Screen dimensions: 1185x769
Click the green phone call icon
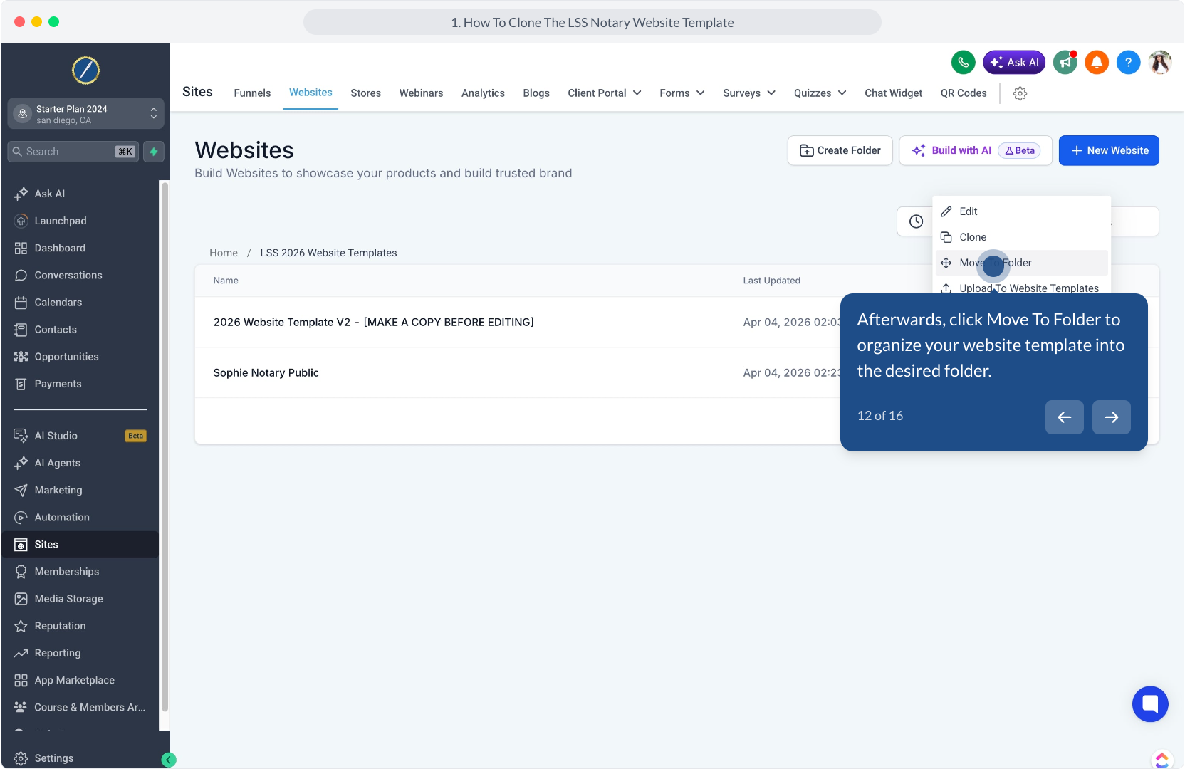click(x=964, y=63)
